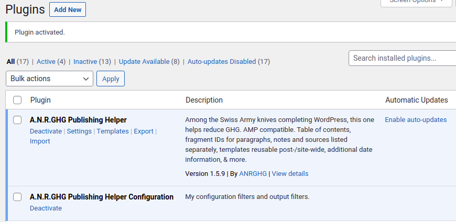Click the Add New plugin button

[68, 9]
